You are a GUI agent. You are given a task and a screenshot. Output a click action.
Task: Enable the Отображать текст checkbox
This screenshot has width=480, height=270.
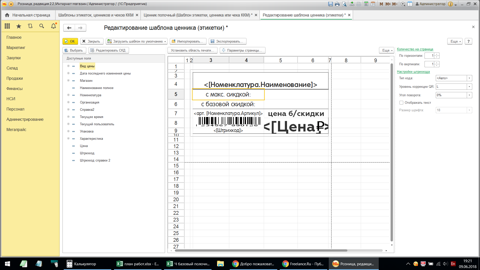pos(401,103)
